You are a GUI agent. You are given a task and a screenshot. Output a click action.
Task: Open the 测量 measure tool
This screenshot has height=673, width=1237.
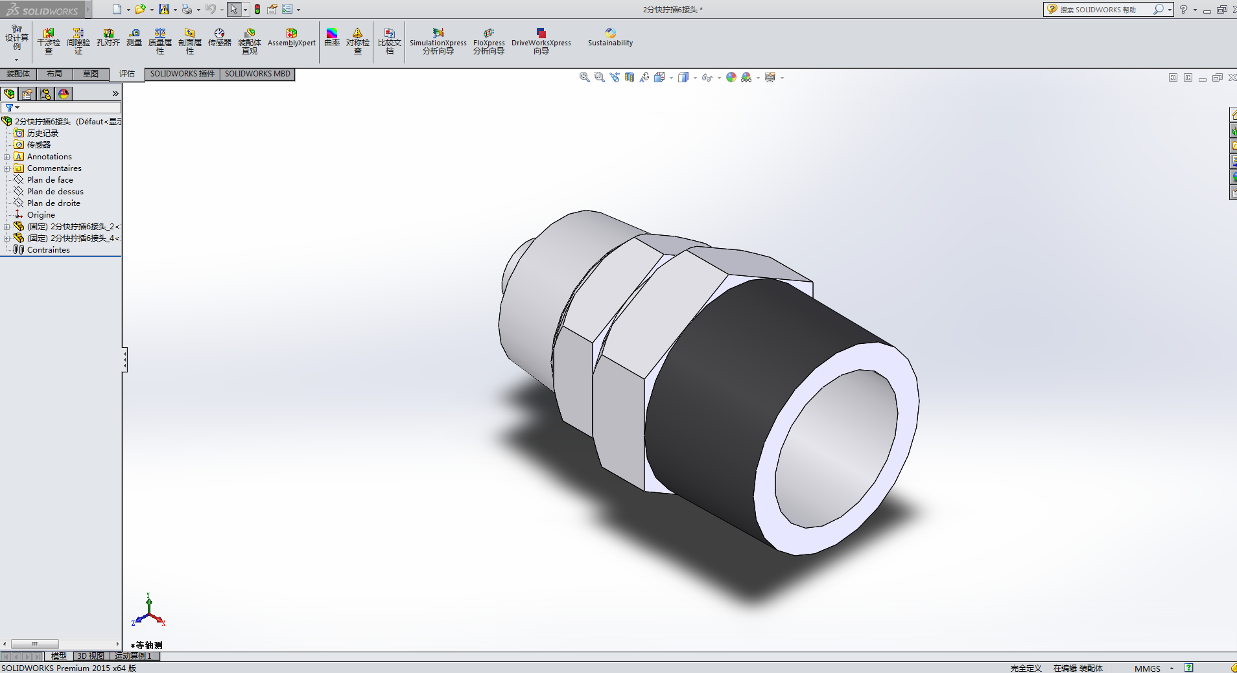(134, 38)
